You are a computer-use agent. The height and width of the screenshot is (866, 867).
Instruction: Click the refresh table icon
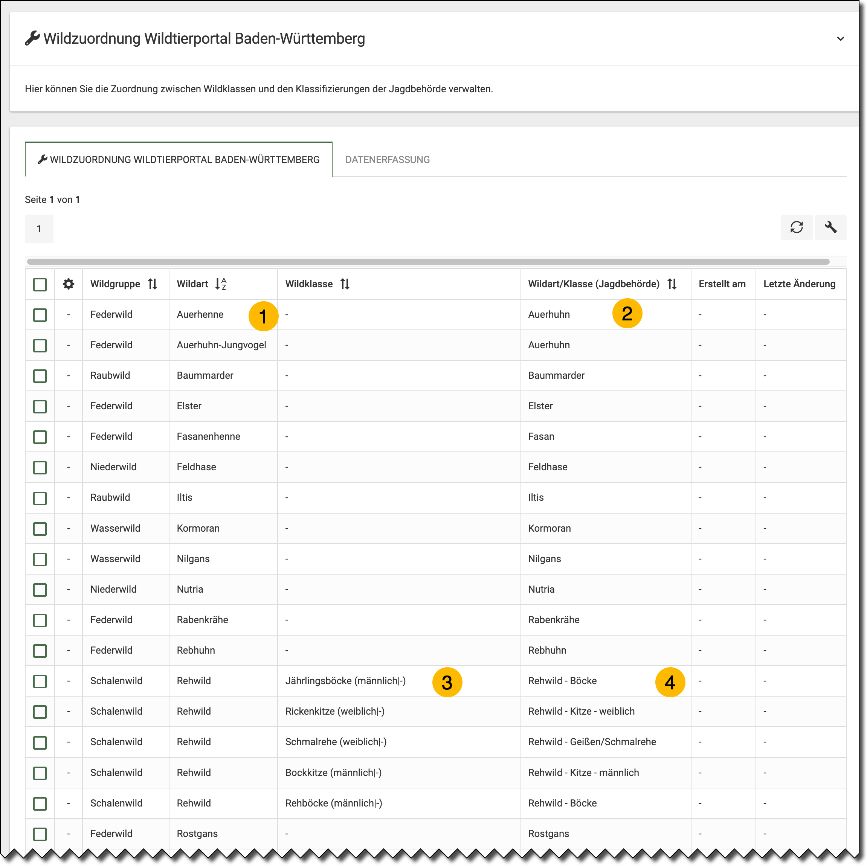point(796,227)
